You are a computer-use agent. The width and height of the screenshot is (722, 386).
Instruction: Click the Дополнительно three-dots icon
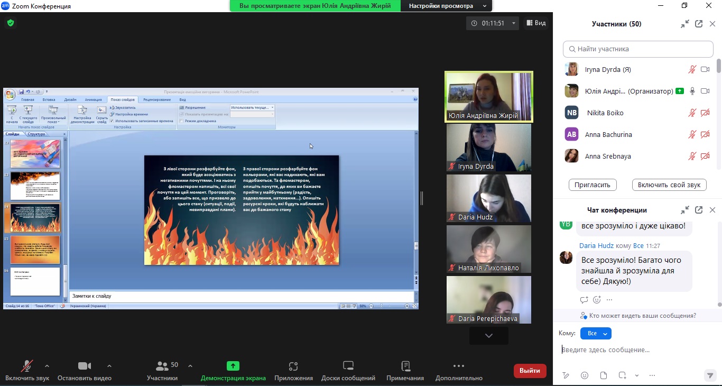(459, 366)
